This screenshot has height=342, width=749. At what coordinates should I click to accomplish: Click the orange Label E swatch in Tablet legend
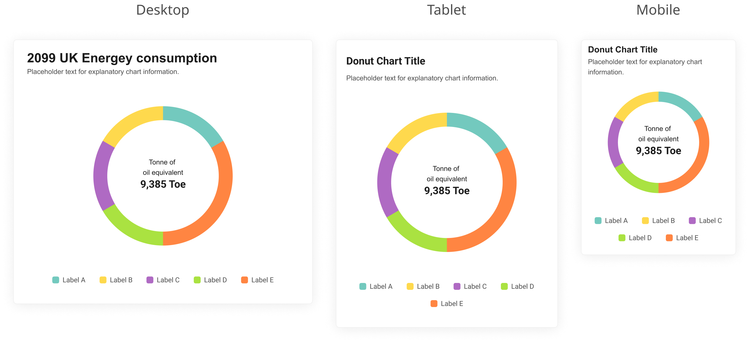(434, 303)
